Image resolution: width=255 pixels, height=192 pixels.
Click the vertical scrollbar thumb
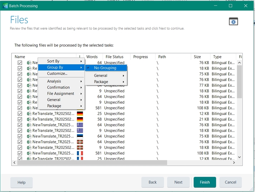pyautogui.click(x=239, y=82)
